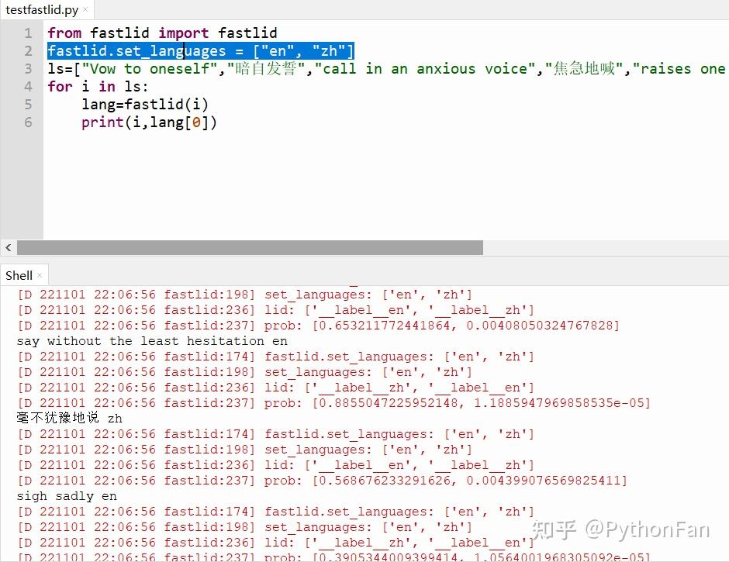This screenshot has width=729, height=562.
Task: Select the Shell tab
Action: (18, 274)
